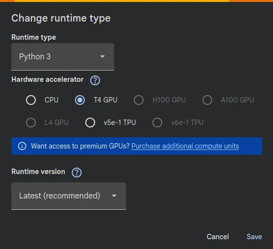Viewport: 273px width, 249px height.
Task: Click the Hardware accelerator label
Action: click(48, 79)
